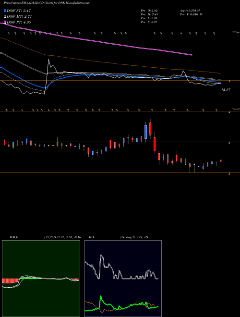This screenshot has width=240, height=317.
Task: Click the 'ADX' panel label
Action: (x=91, y=237)
